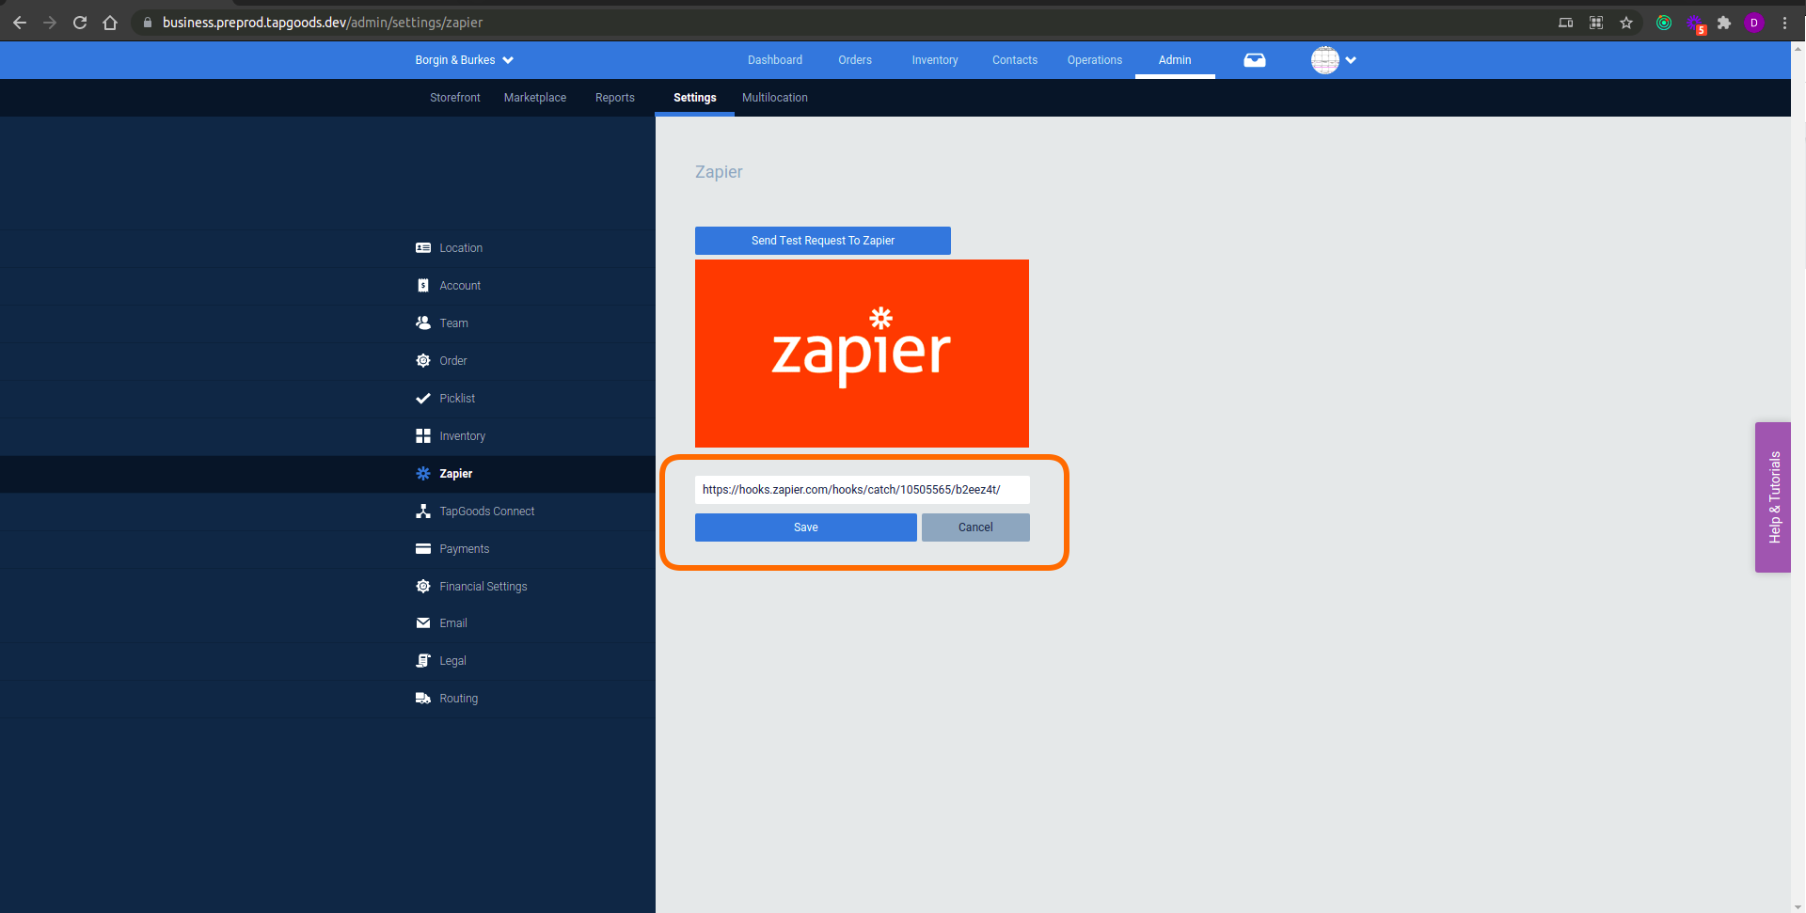Open the Orders top menu

click(x=855, y=60)
